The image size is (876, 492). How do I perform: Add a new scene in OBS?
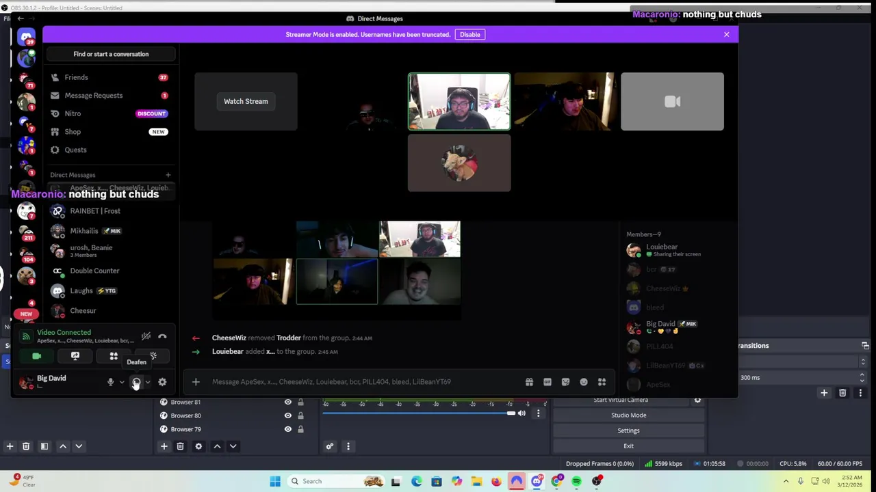pos(10,446)
